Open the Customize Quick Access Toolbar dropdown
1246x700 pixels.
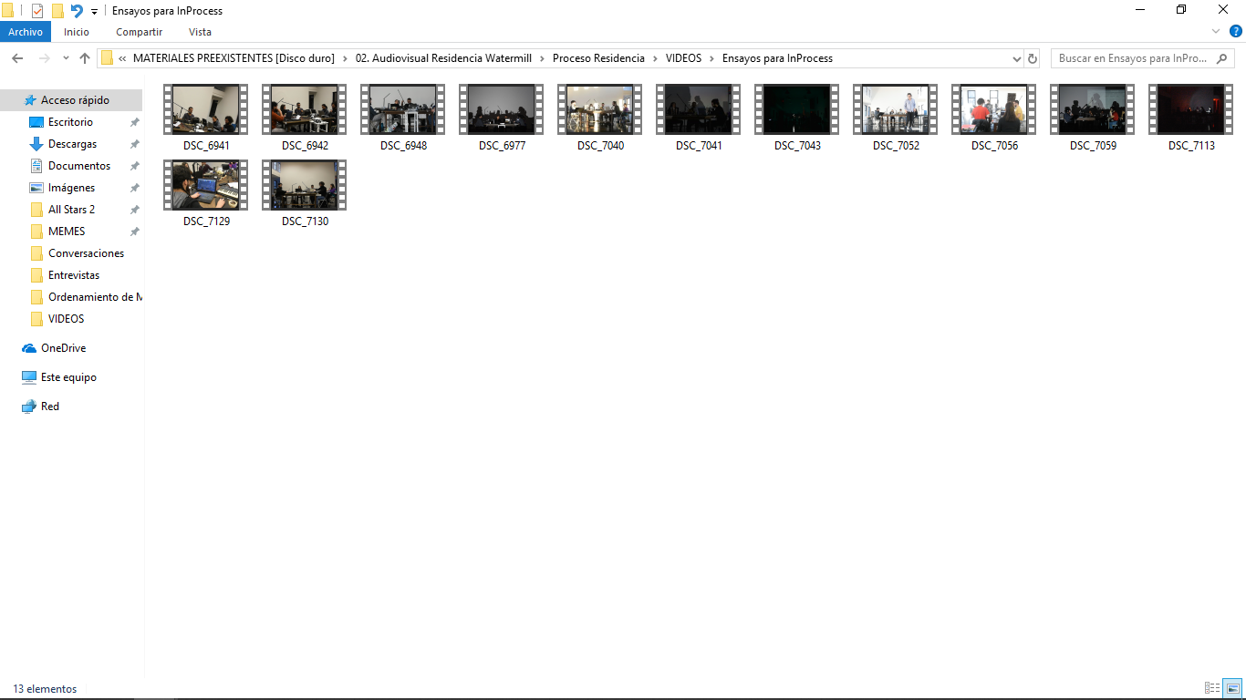click(x=94, y=12)
